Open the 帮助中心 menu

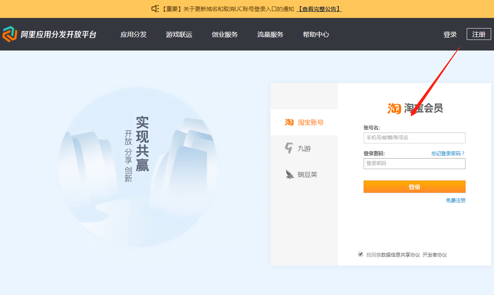(316, 35)
